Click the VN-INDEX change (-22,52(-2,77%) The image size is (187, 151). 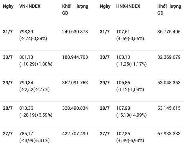(34, 90)
